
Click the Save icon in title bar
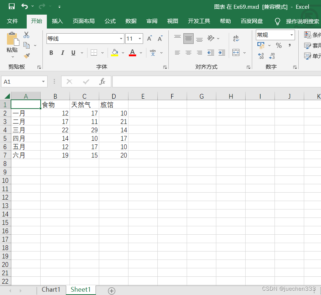click(x=12, y=6)
